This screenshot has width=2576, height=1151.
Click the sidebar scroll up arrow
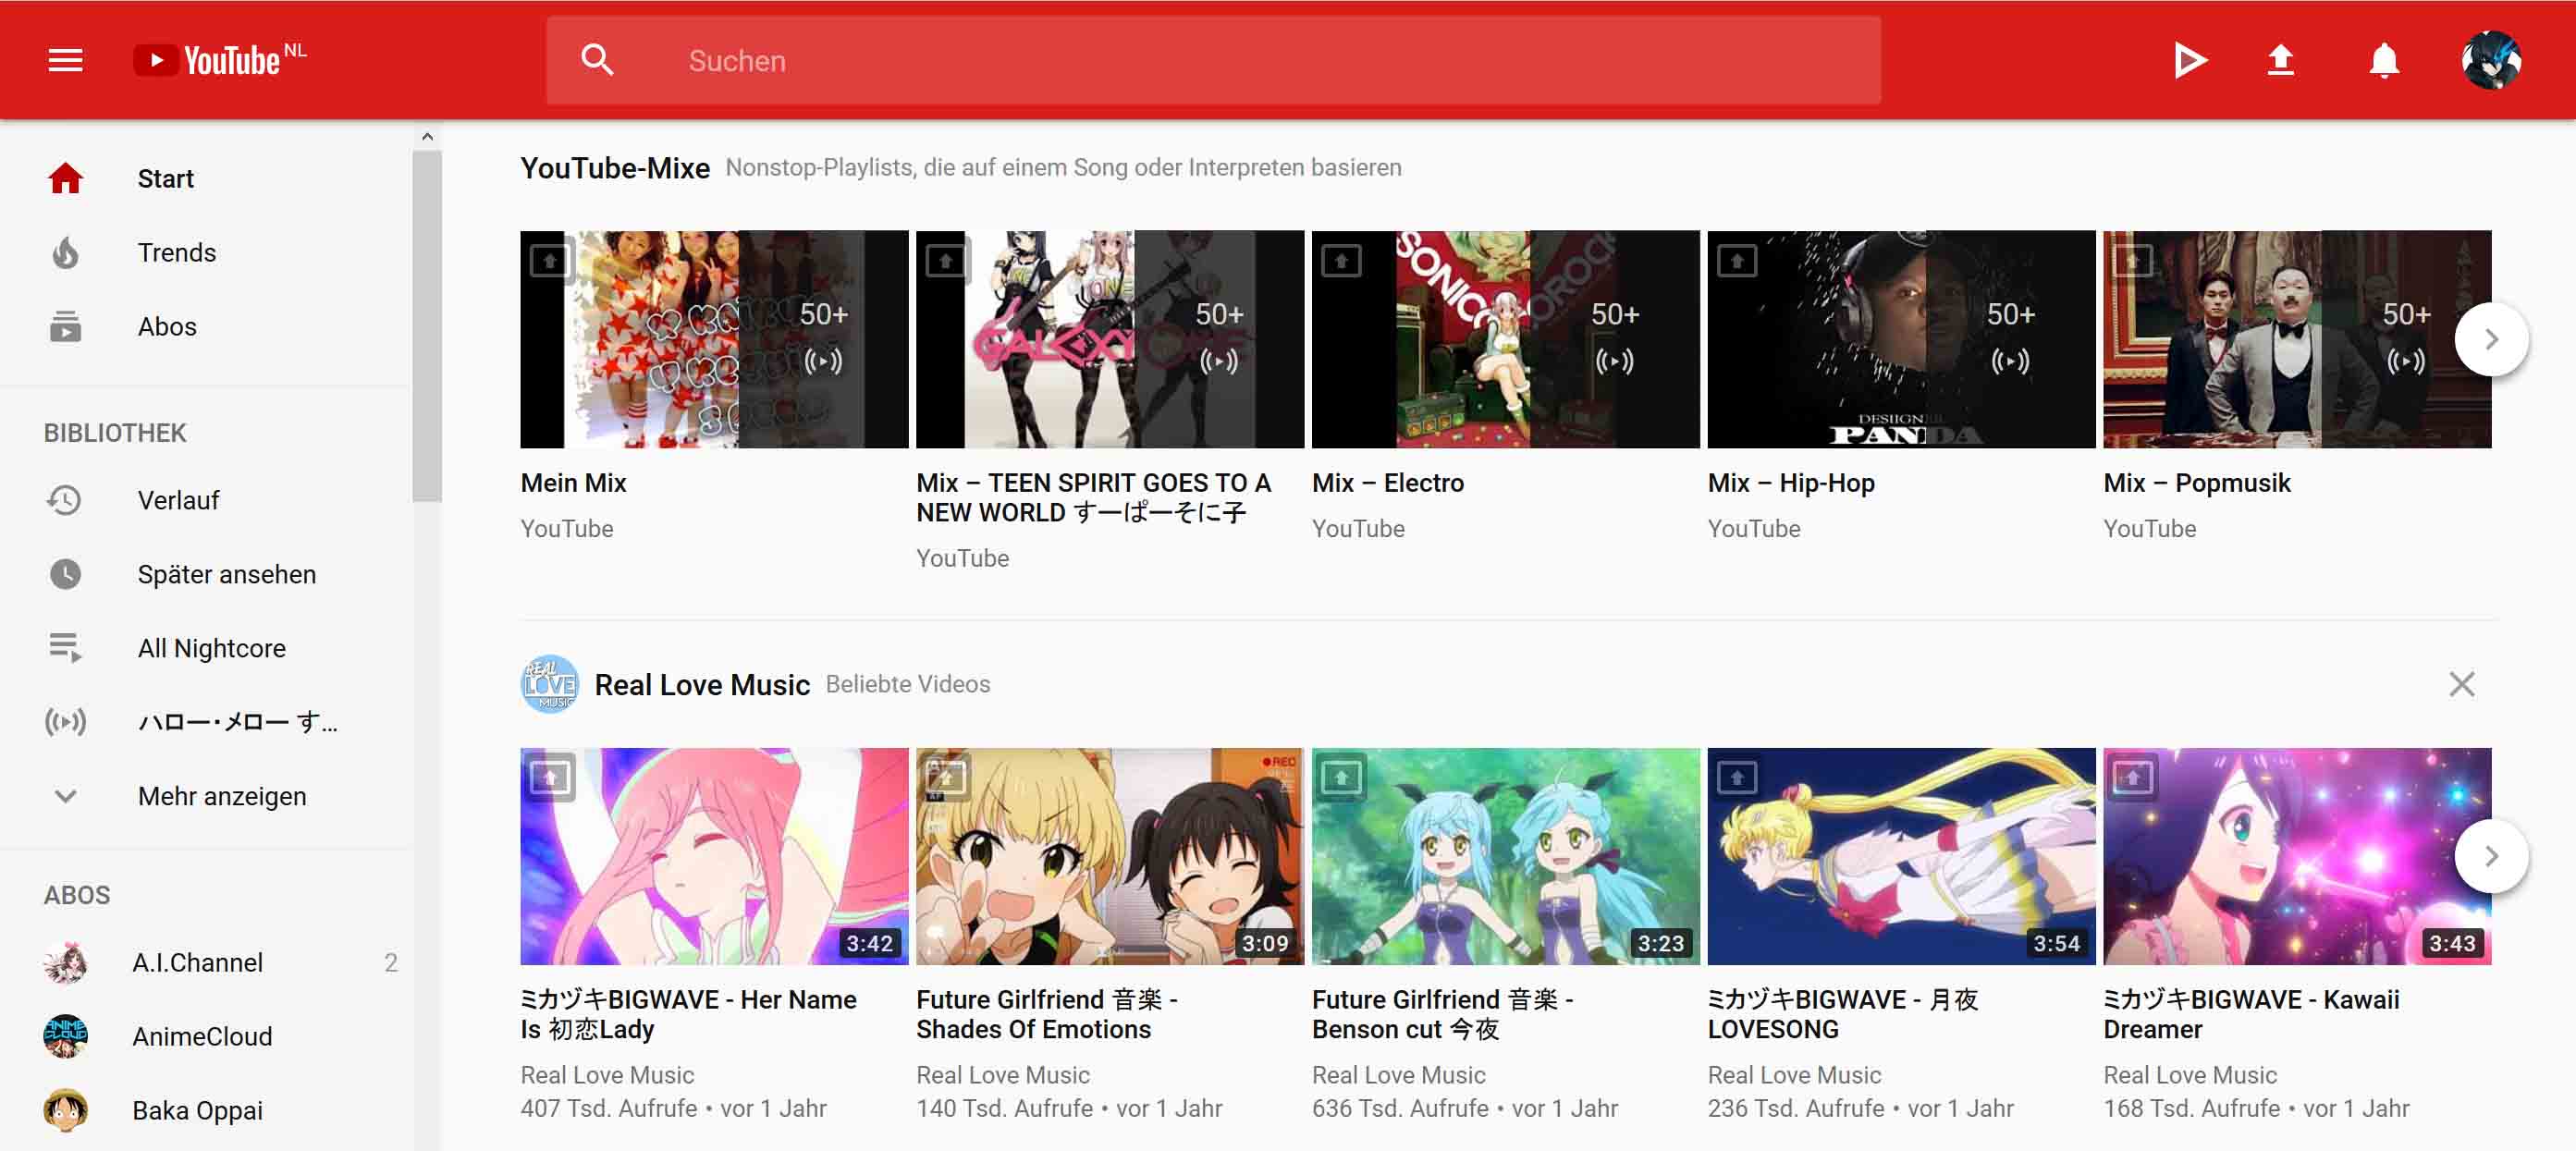427,137
